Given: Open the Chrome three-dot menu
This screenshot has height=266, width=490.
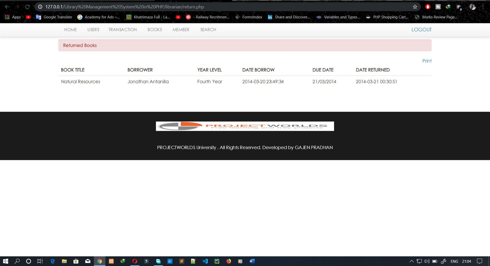Looking at the screenshot, I should [483, 7].
